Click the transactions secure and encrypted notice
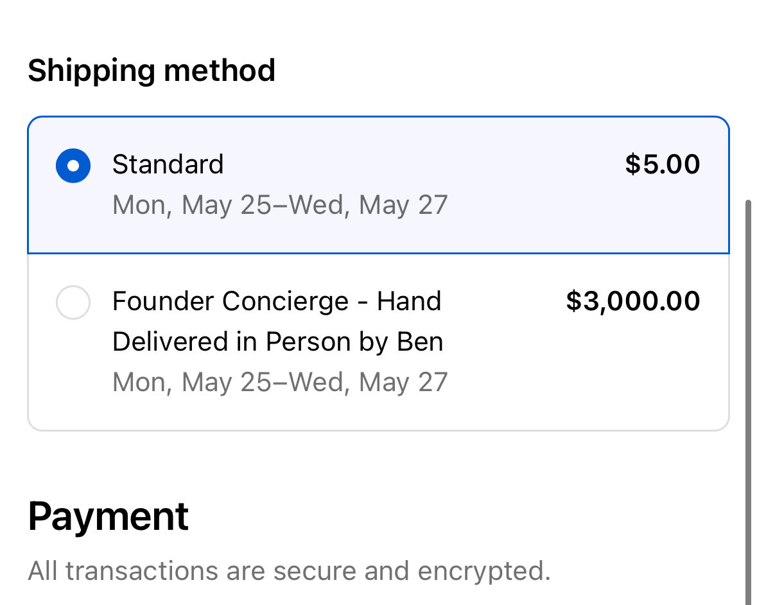Image resolution: width=757 pixels, height=605 pixels. (289, 571)
